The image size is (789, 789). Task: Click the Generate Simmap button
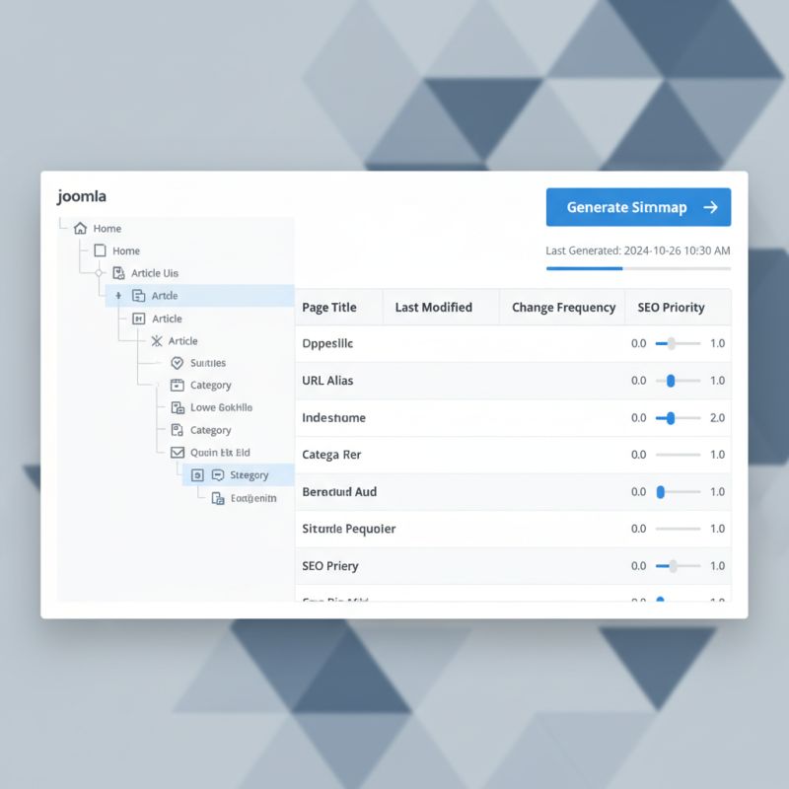[638, 207]
